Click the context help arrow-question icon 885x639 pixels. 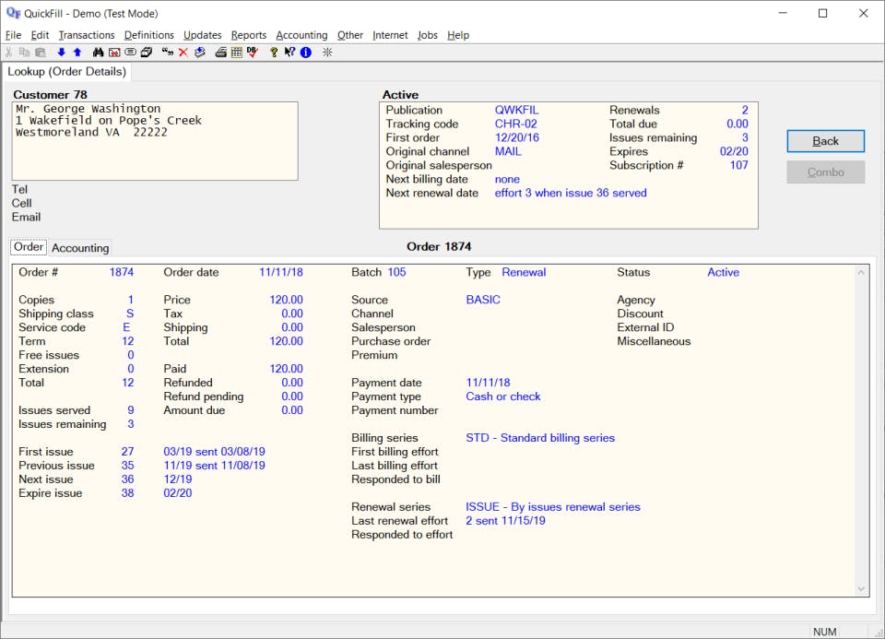289,53
